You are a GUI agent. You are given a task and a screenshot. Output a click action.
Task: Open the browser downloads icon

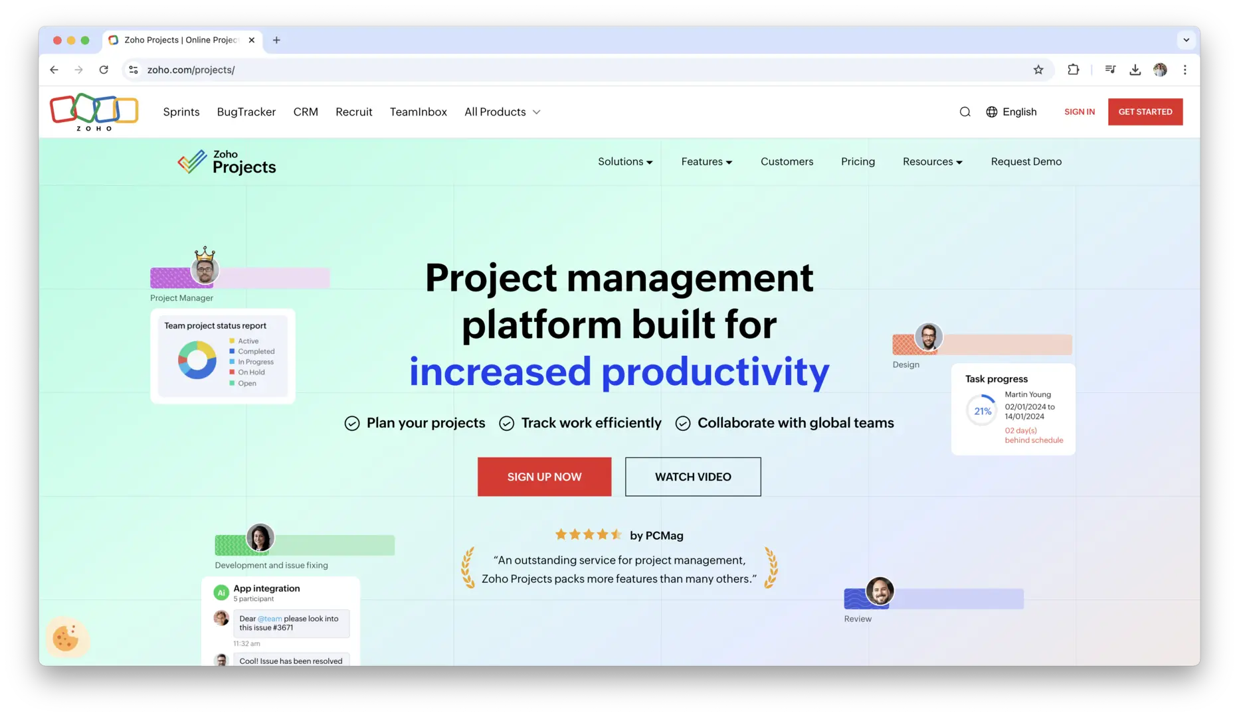coord(1135,70)
